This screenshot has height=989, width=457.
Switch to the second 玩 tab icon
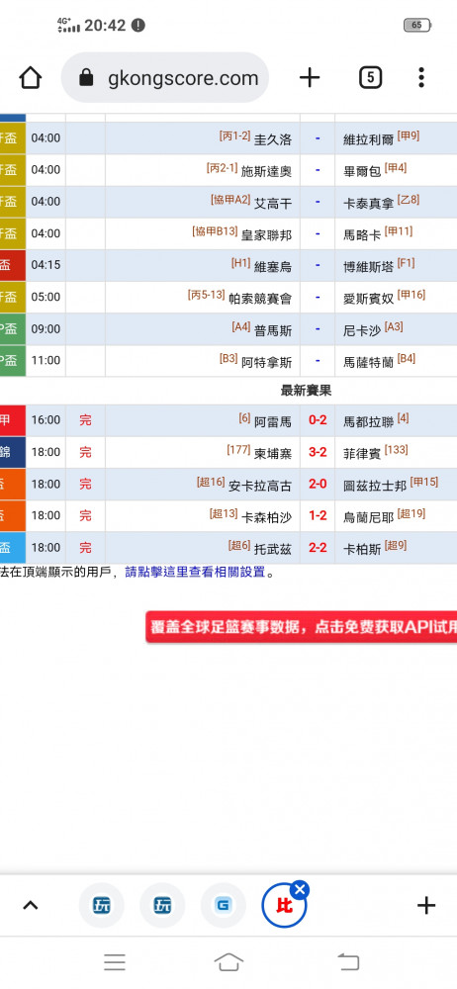coord(162,906)
